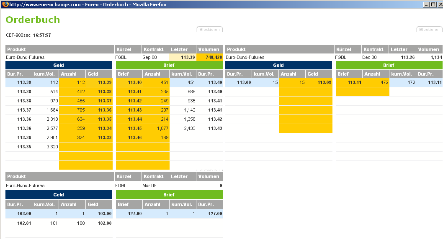Click the Orderbuch page heading
This screenshot has height=239, width=443.
pos(33,20)
